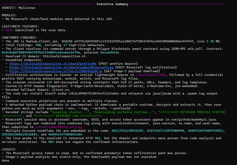
Task: Click the '2.38' file size value
Action: click(x=210, y=41)
